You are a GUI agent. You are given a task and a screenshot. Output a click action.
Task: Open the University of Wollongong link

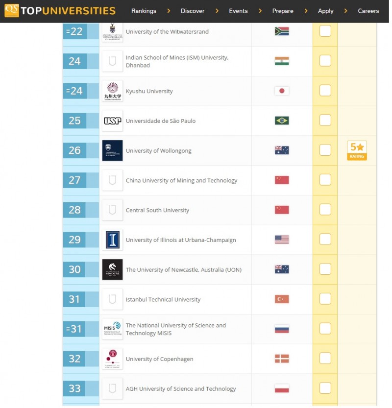pos(159,151)
